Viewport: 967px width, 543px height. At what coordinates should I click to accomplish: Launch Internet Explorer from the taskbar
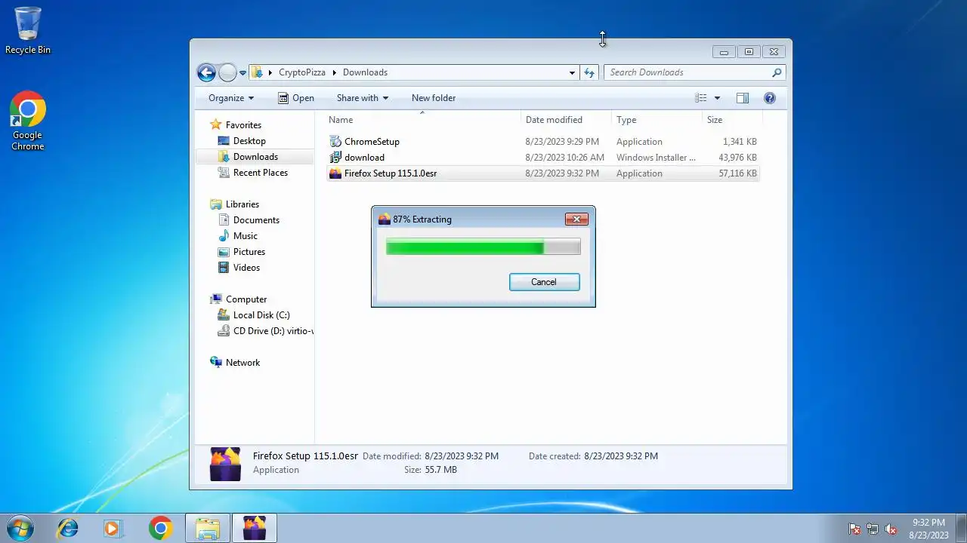pyautogui.click(x=67, y=528)
